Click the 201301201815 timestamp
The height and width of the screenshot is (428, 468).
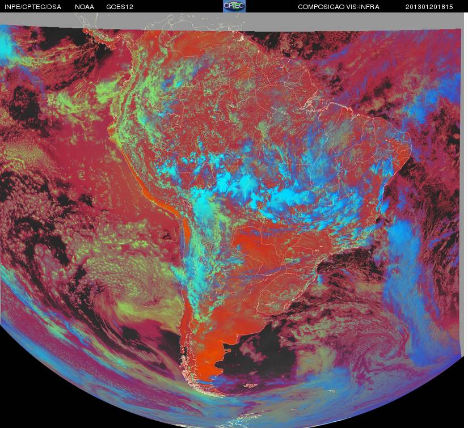click(x=429, y=7)
